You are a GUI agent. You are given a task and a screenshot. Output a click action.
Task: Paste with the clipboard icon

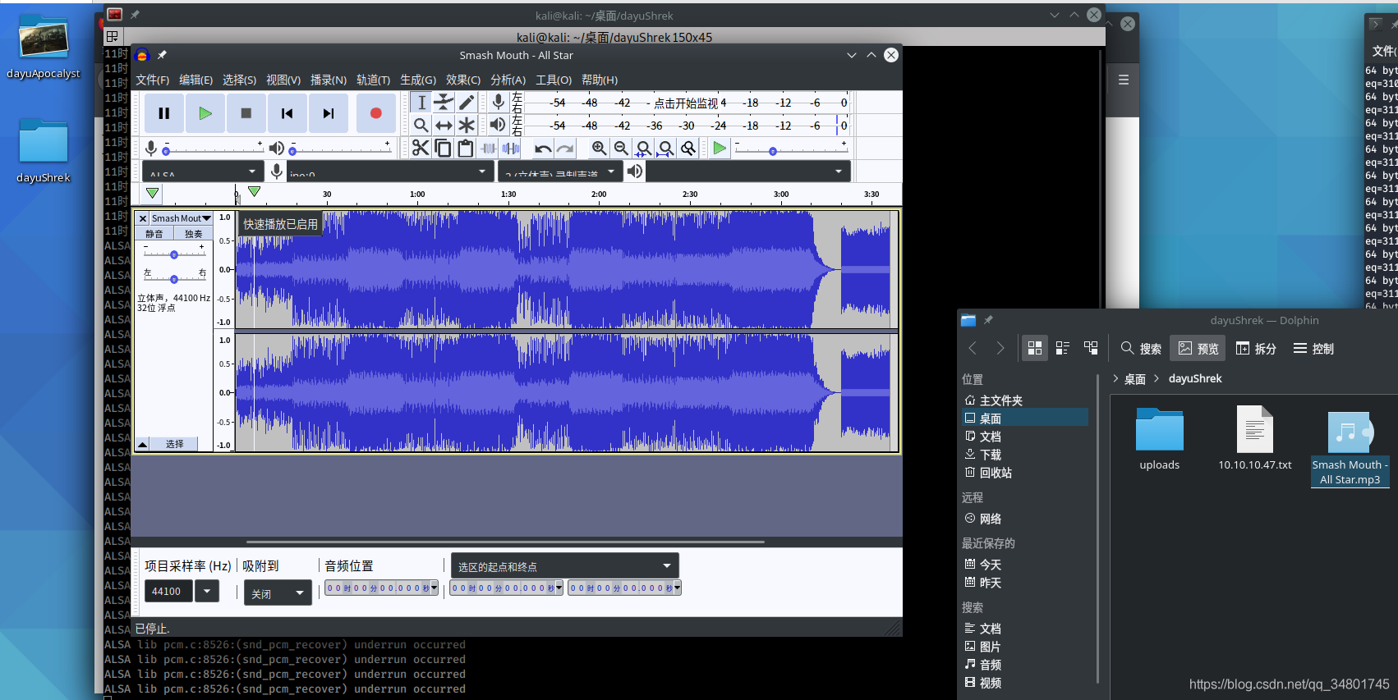(465, 148)
